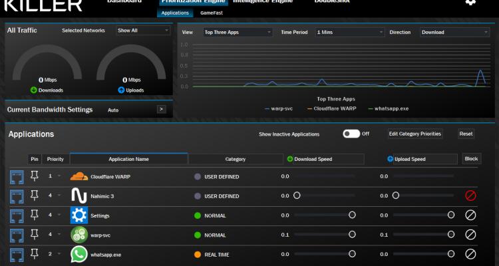Click the Reset button
Screen dimensions: 499x266
click(466, 134)
